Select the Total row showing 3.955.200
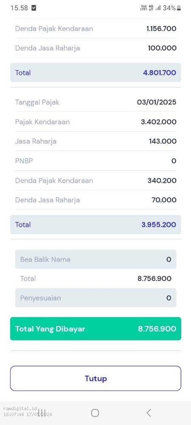 (95, 224)
